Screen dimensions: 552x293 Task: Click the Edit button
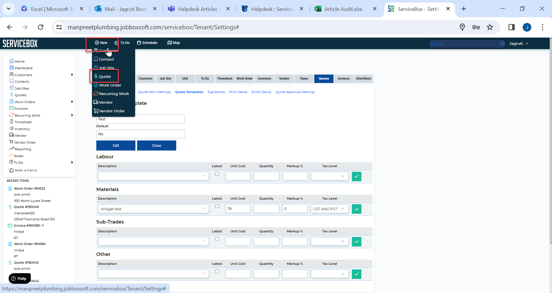(x=116, y=146)
